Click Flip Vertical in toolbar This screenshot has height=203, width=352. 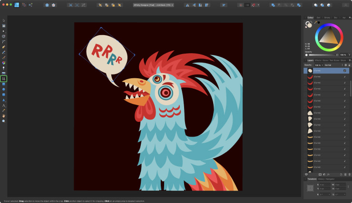[x=194, y=5]
